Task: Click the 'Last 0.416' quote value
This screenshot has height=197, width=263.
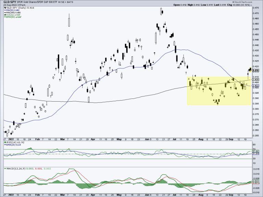Action: [220, 5]
